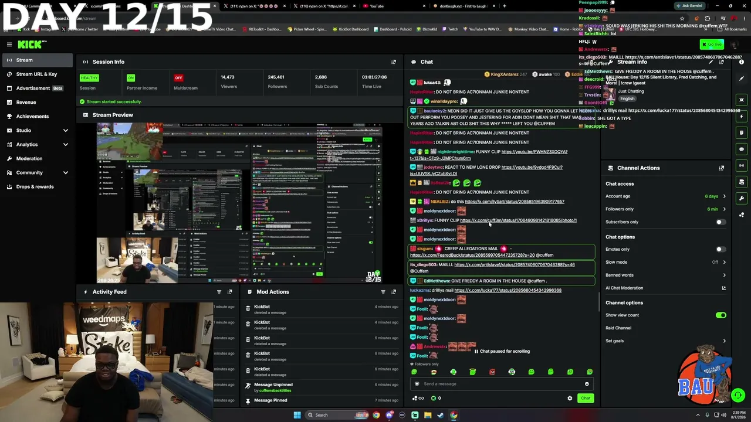
Task: Open the Revenue page
Action: [x=37, y=102]
